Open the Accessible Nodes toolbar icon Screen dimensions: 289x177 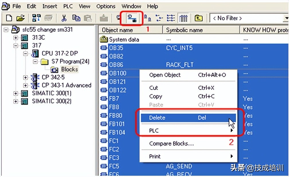tap(36, 18)
